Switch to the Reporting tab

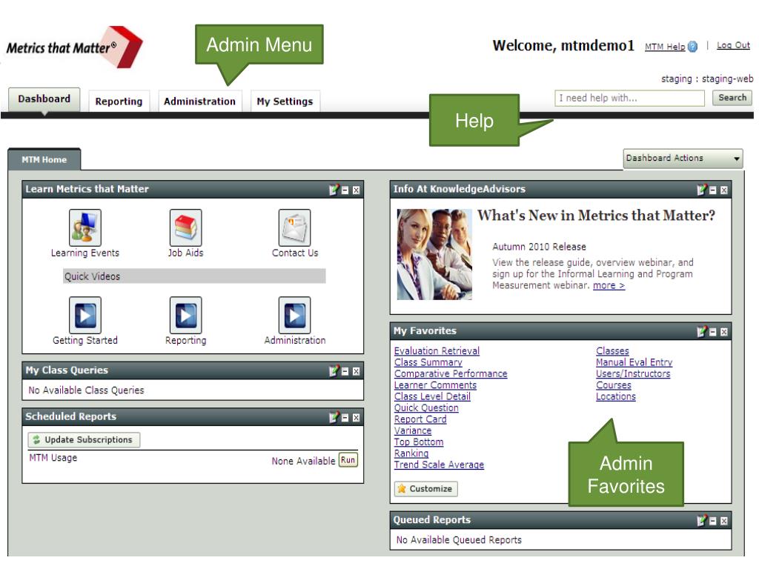coord(119,102)
